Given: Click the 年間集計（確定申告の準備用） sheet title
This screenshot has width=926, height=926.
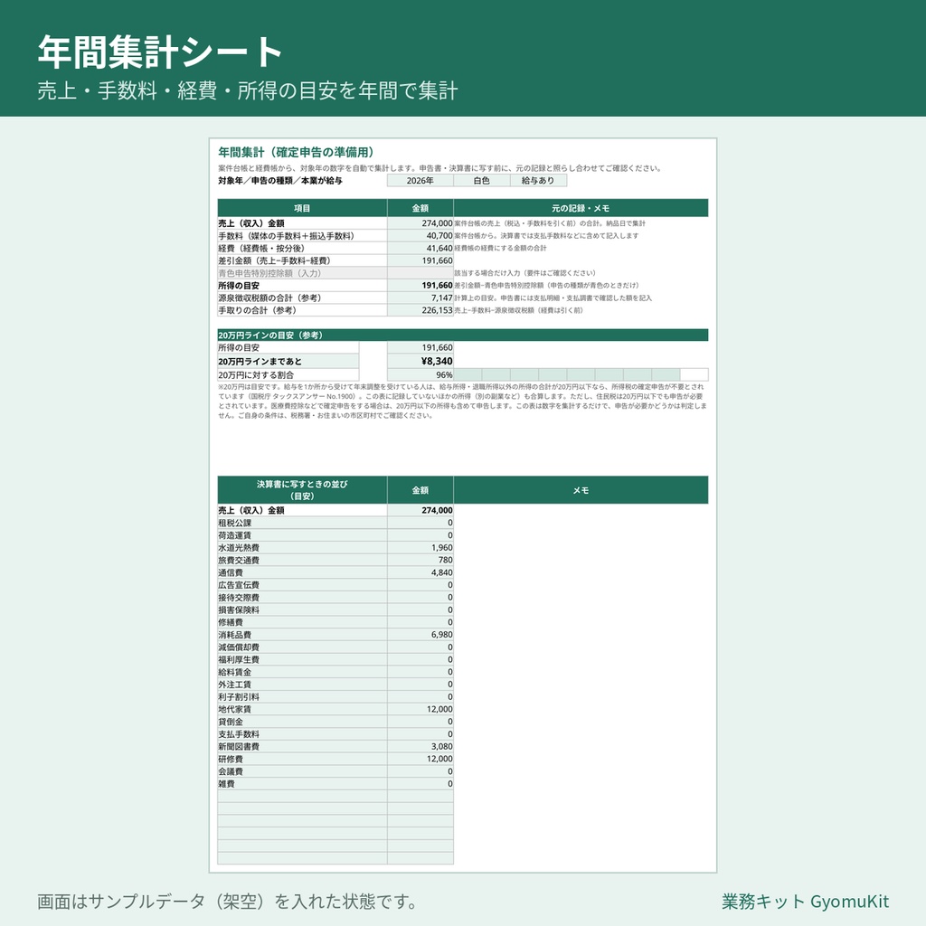Looking at the screenshot, I should [x=296, y=152].
